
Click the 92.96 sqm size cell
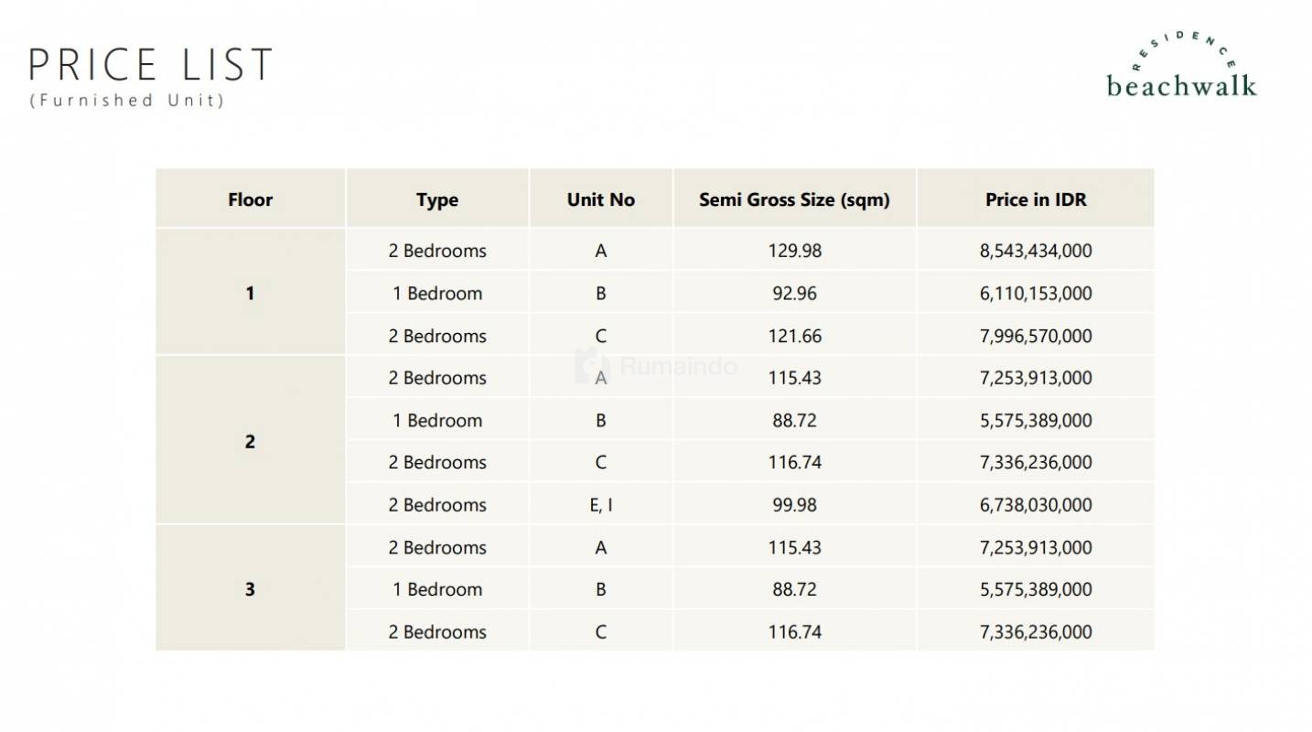click(x=794, y=294)
